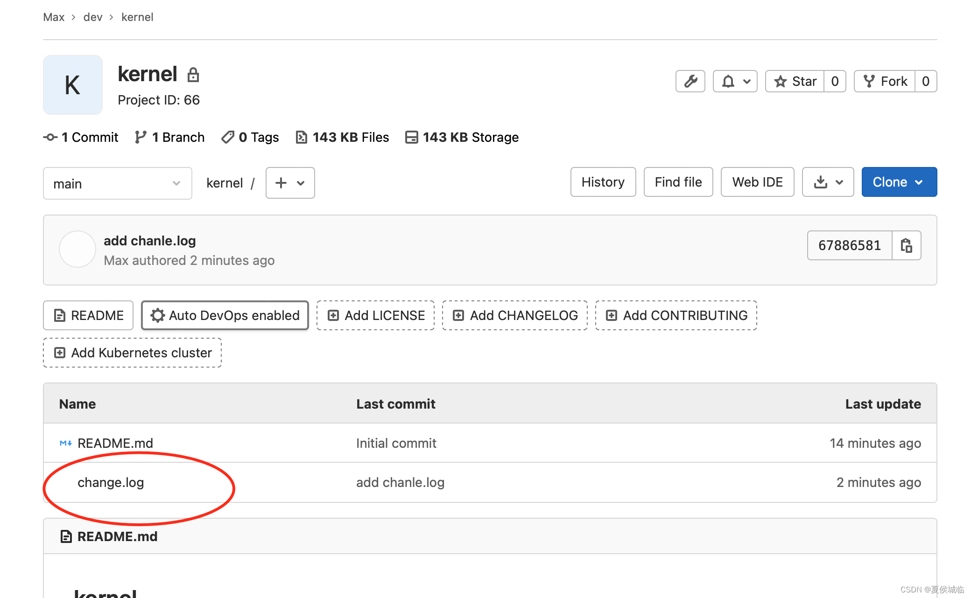Viewport: 971px width, 598px height.
Task: Click the author avatar in commit box
Action: (77, 249)
